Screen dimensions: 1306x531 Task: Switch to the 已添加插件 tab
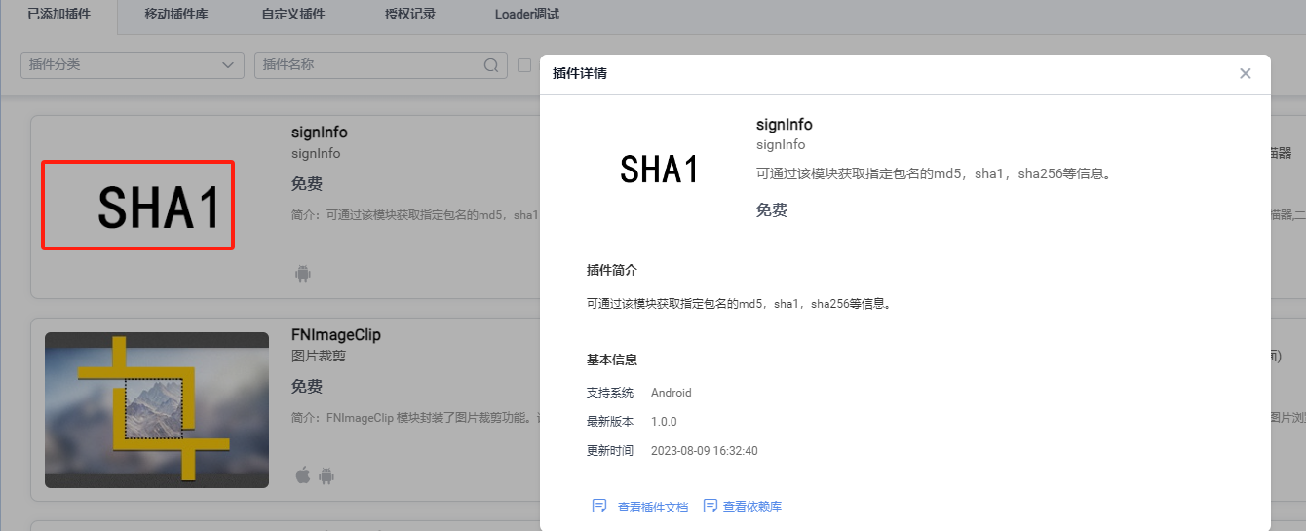tap(59, 15)
